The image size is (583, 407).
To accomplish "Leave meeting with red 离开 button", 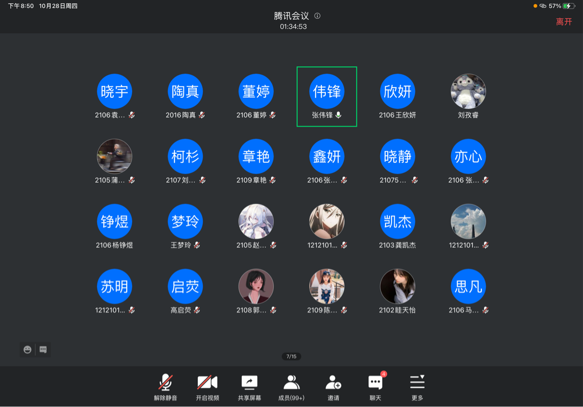I will [564, 22].
